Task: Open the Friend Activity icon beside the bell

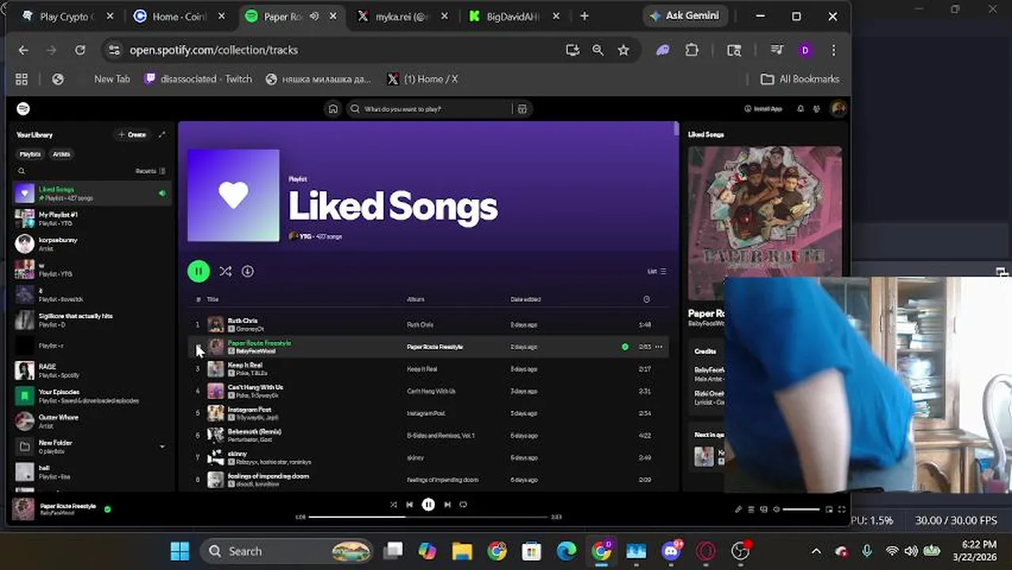Action: coord(816,109)
